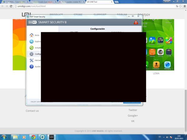Close the TUTORIAL - Tutorial UMI tab
Screen dimensions: 187x140
point(27,2)
